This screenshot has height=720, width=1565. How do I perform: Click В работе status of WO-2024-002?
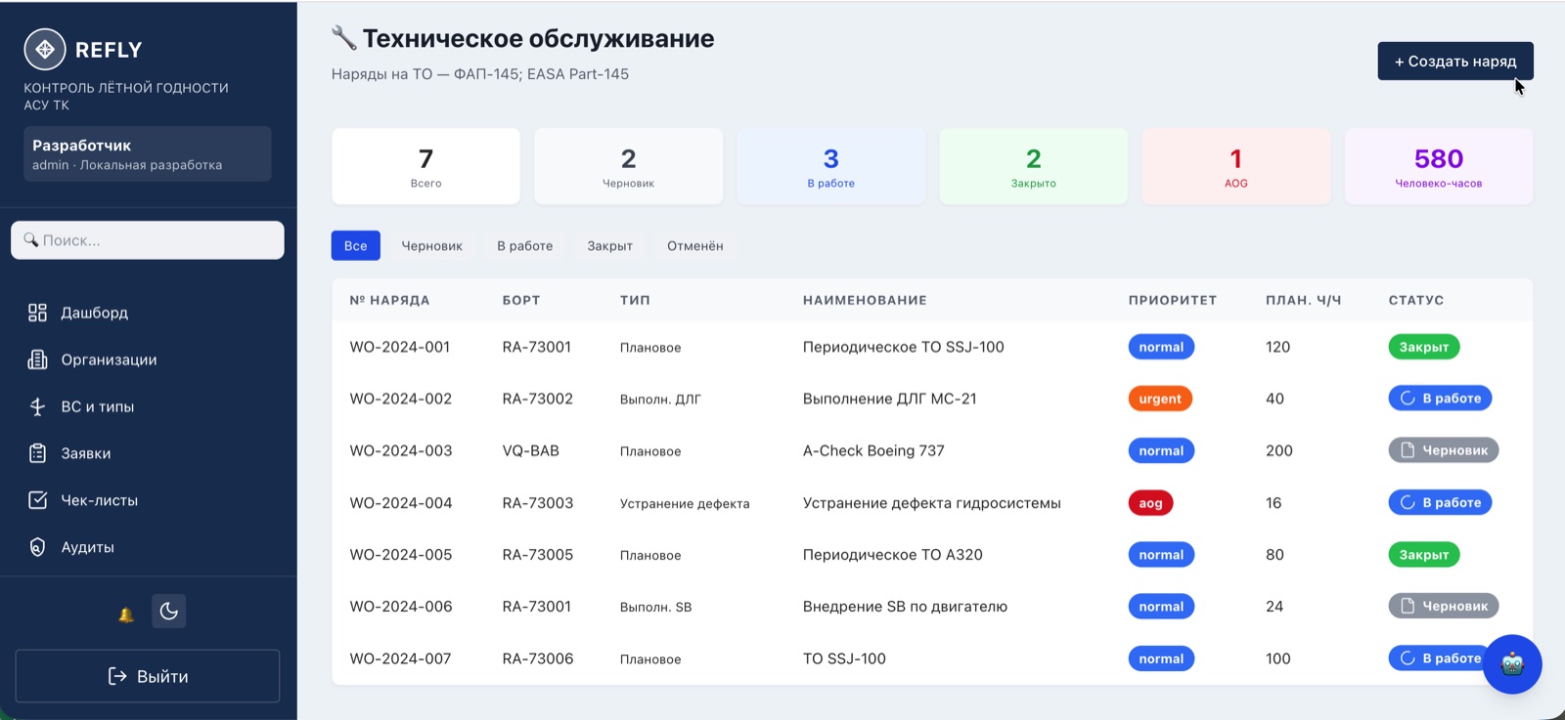click(x=1440, y=399)
